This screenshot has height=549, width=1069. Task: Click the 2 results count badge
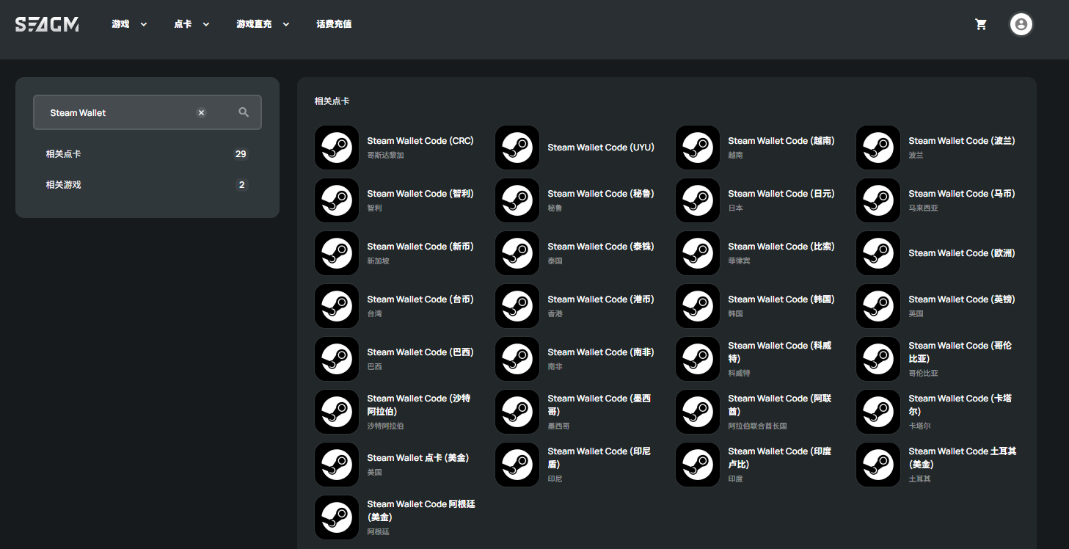tap(241, 185)
